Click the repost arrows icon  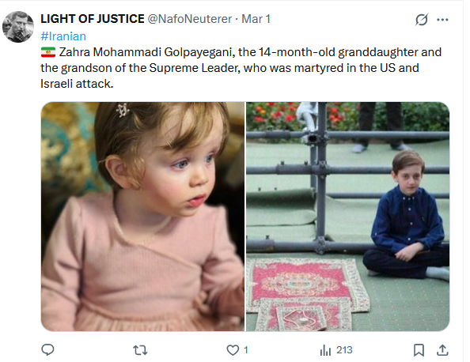pos(140,350)
